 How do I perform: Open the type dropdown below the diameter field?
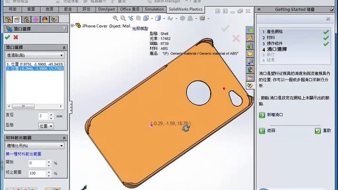click(x=46, y=126)
